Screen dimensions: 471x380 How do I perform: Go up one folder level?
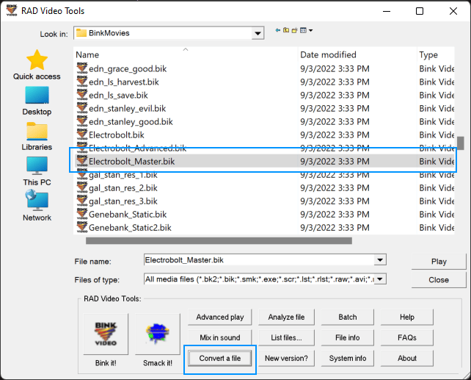286,30
